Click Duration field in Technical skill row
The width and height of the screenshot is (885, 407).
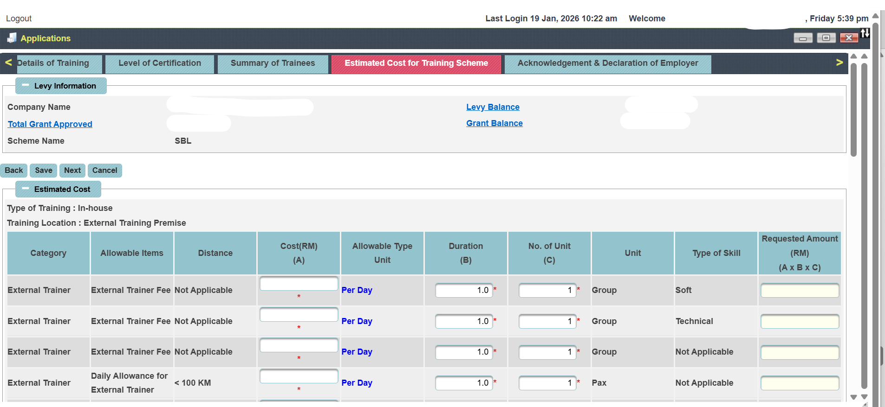point(463,321)
